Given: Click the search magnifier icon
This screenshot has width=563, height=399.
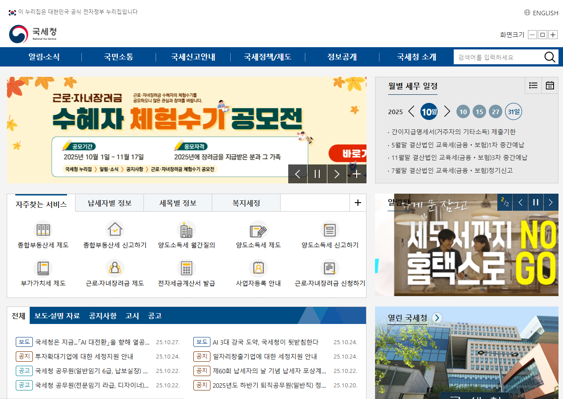Looking at the screenshot, I should [x=550, y=57].
